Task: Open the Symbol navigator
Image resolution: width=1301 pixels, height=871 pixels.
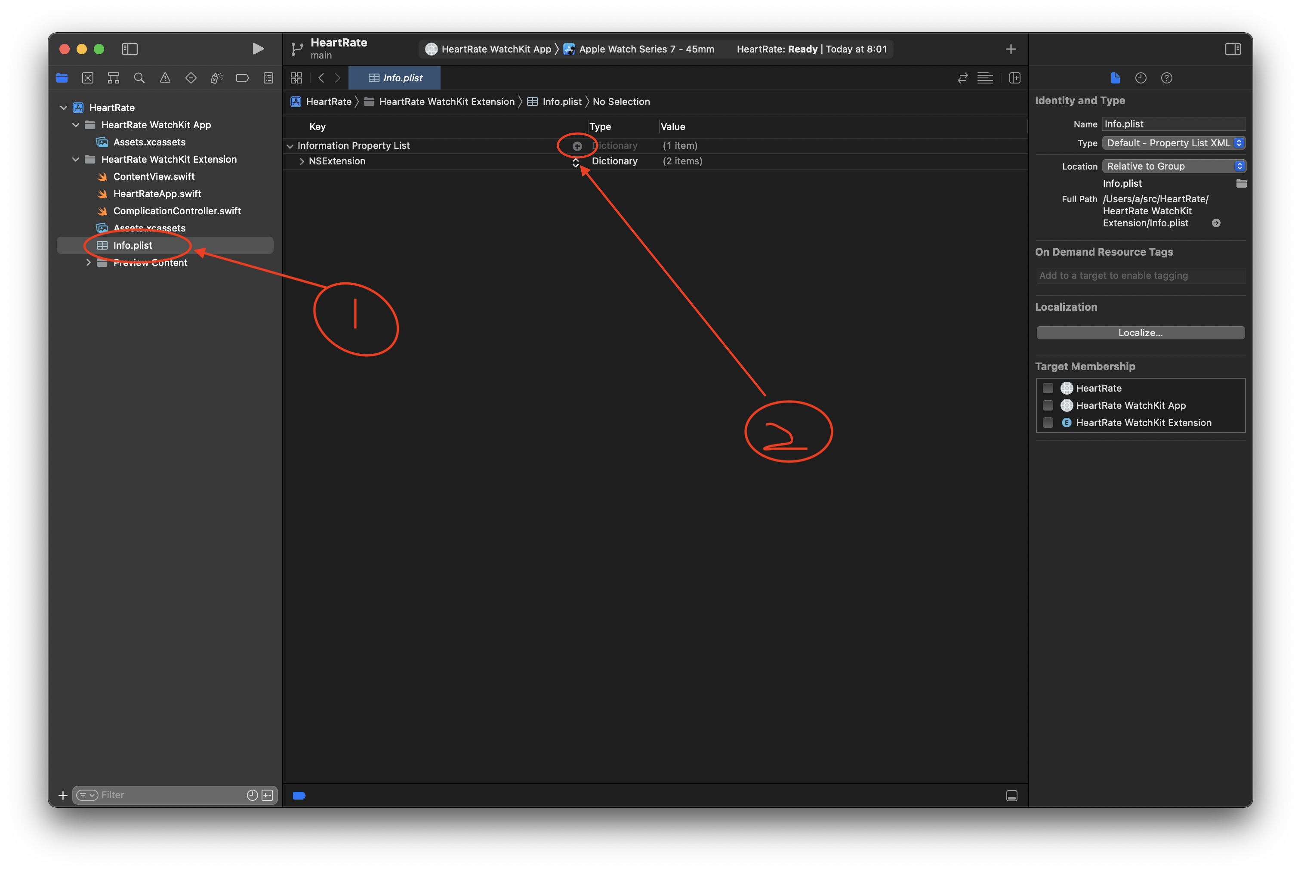Action: coord(113,78)
